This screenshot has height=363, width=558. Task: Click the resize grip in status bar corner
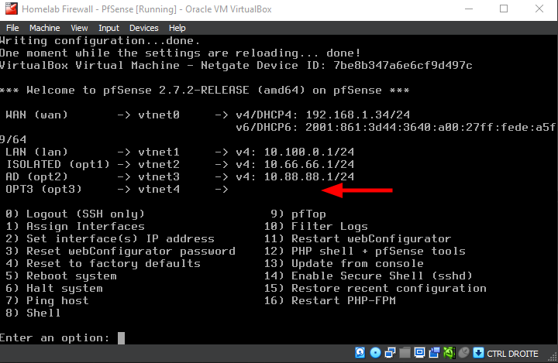click(553, 357)
